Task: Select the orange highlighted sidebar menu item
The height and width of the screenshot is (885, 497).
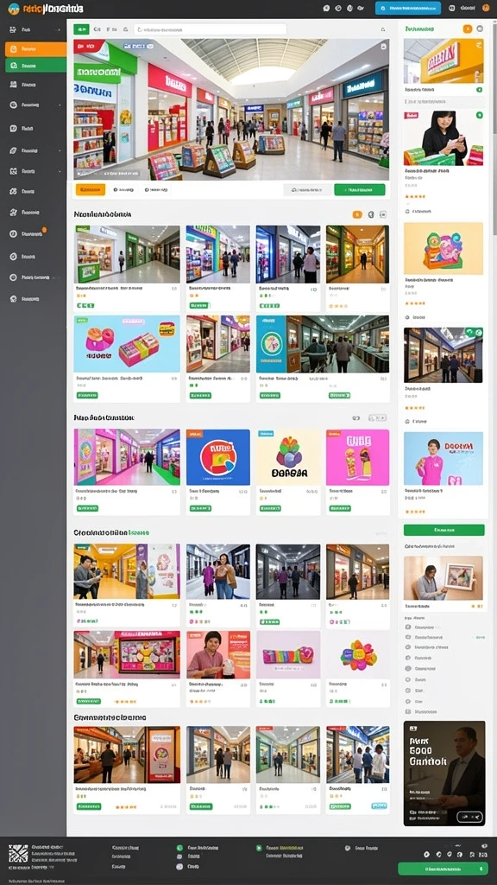Action: coord(35,49)
